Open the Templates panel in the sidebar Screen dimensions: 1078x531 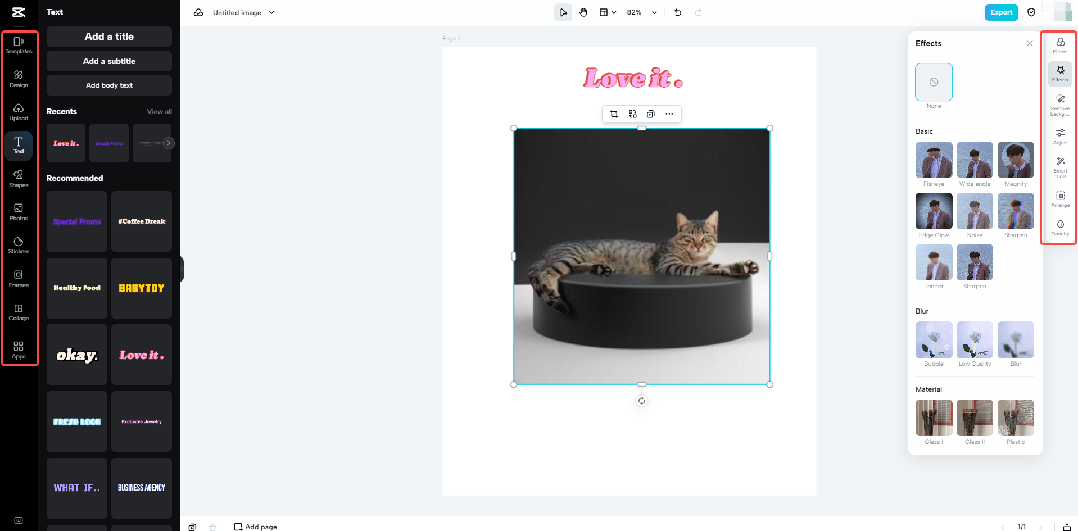[x=19, y=46]
